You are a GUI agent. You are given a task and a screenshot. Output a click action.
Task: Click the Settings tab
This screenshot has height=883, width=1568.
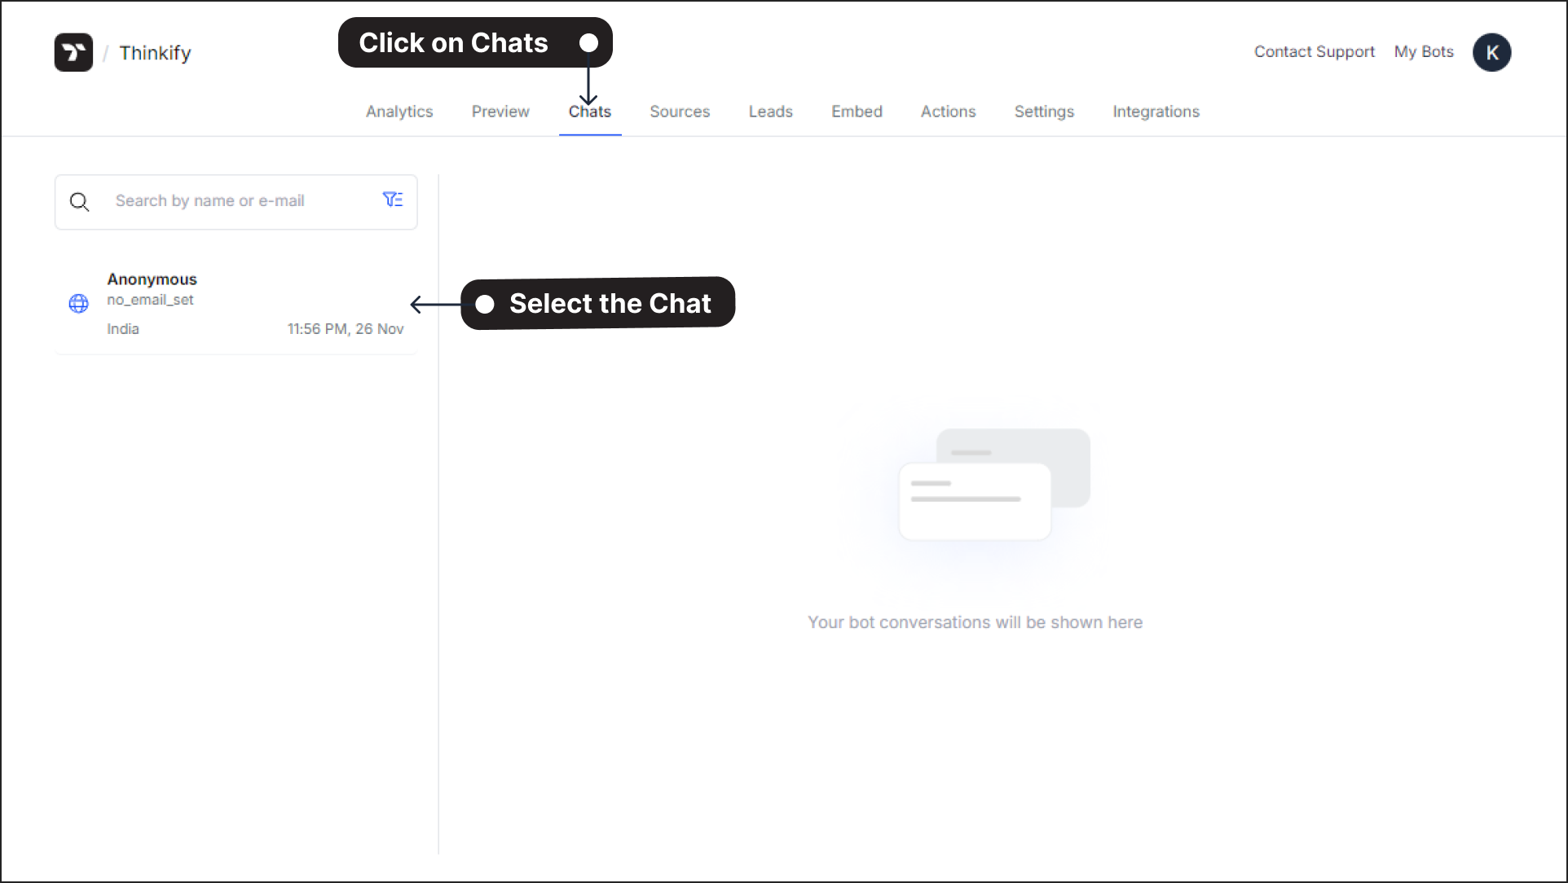pyautogui.click(x=1043, y=111)
